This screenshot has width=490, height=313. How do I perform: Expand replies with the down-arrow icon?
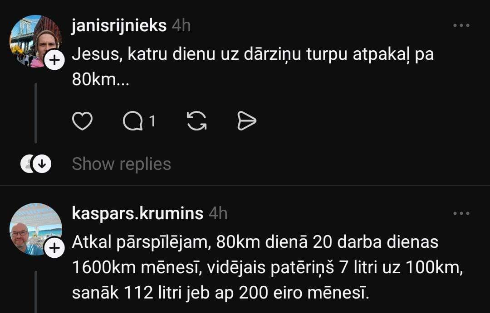tap(42, 164)
